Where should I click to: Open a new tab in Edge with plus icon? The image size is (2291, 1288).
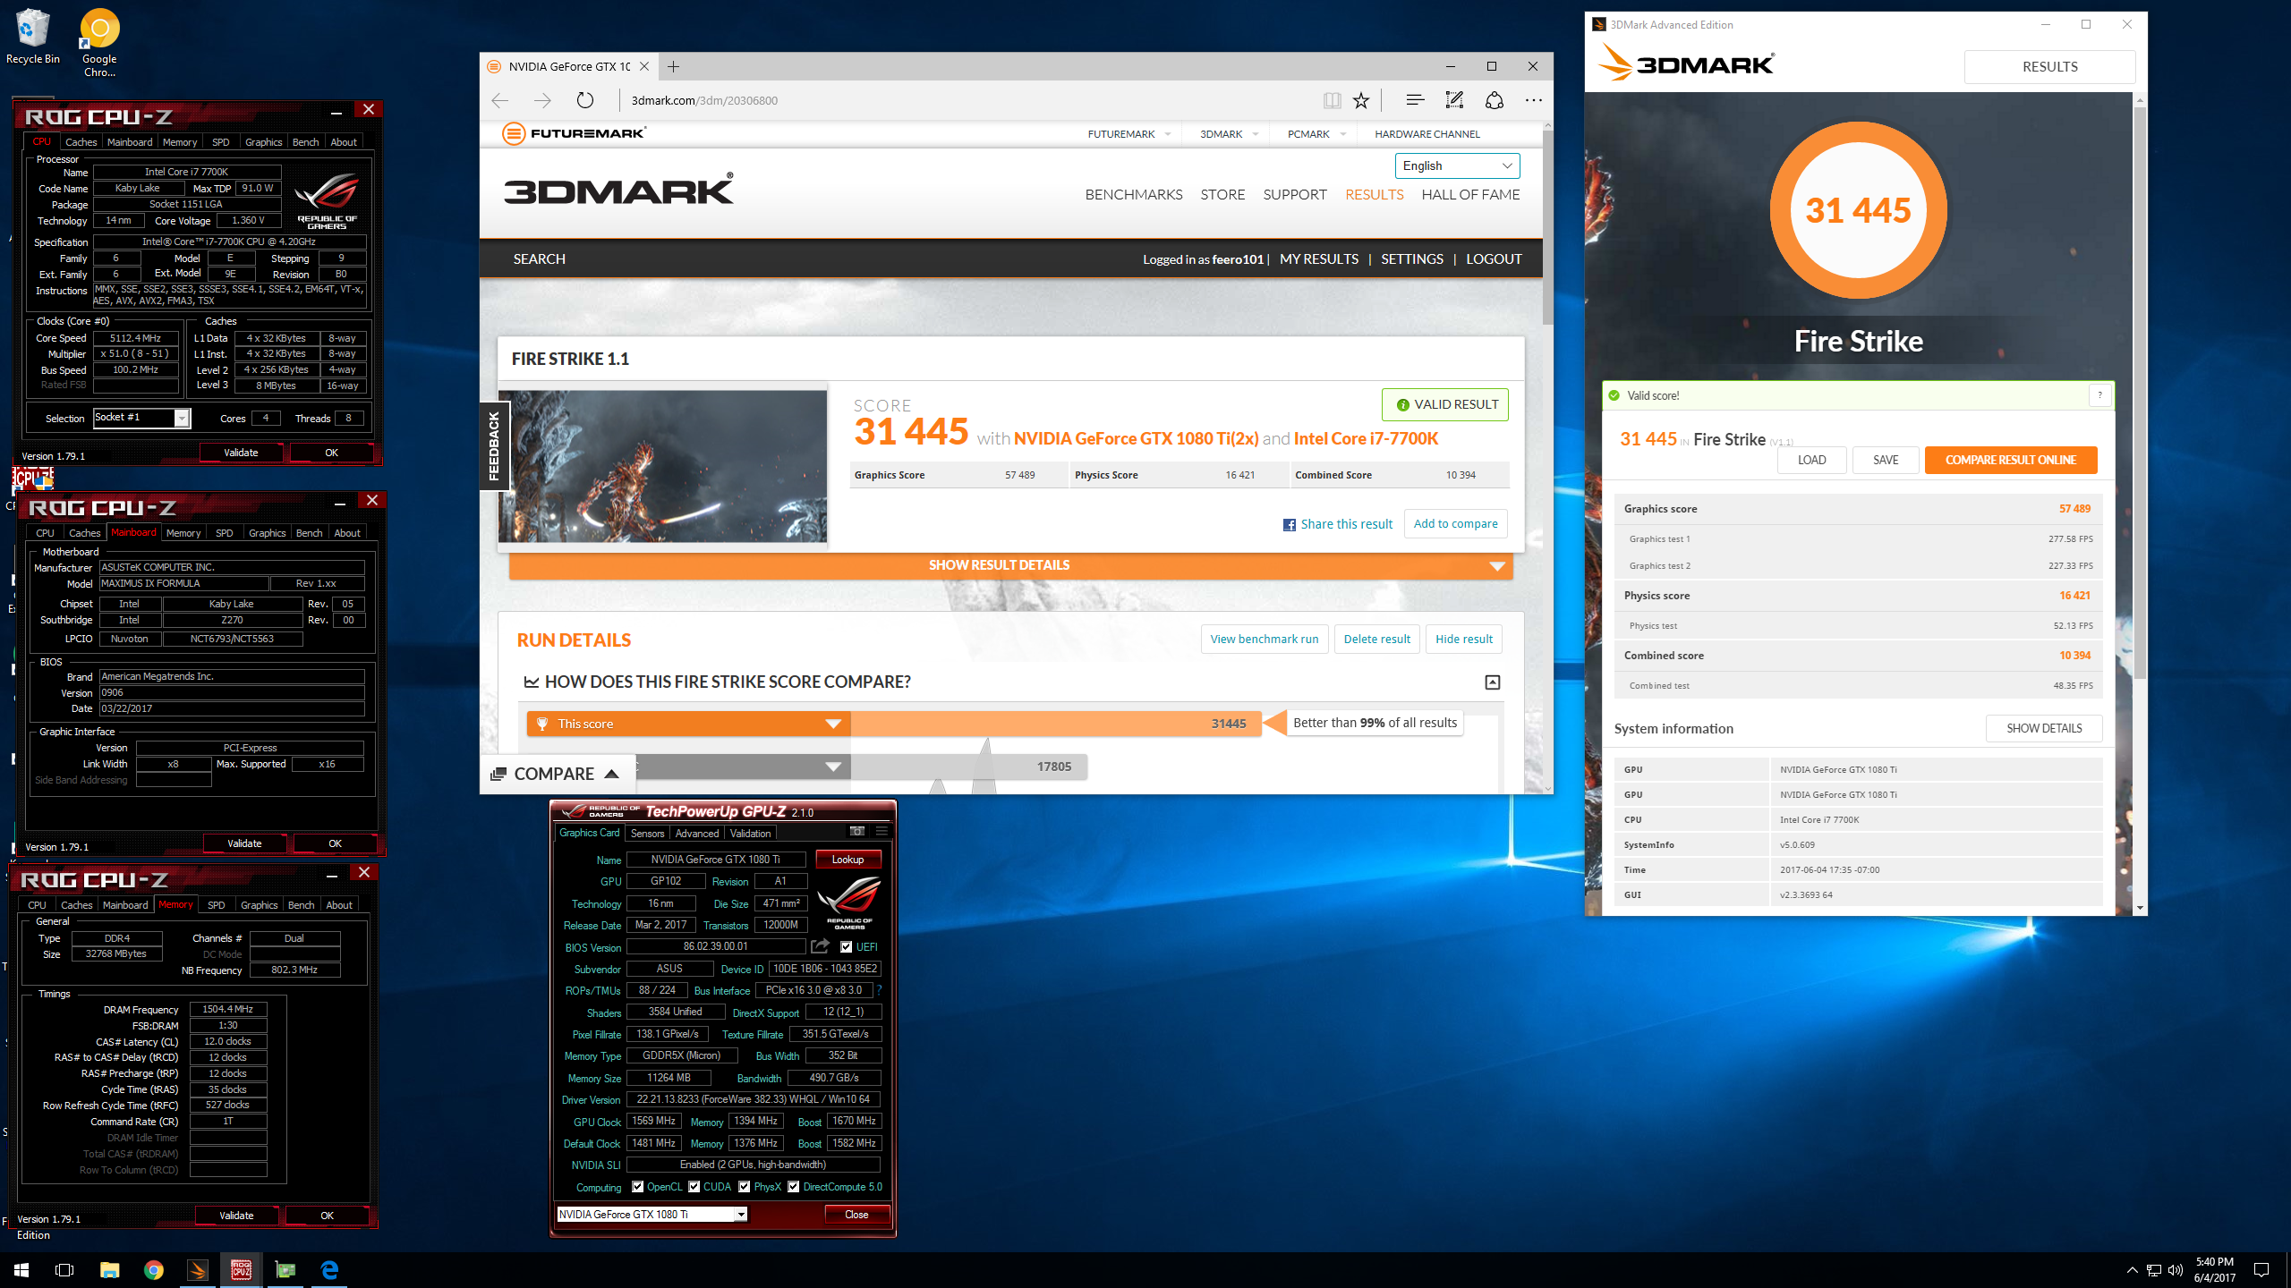[x=674, y=67]
